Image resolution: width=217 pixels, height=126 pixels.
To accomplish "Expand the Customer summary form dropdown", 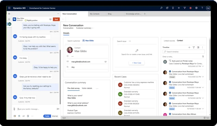I will coord(85,28).
